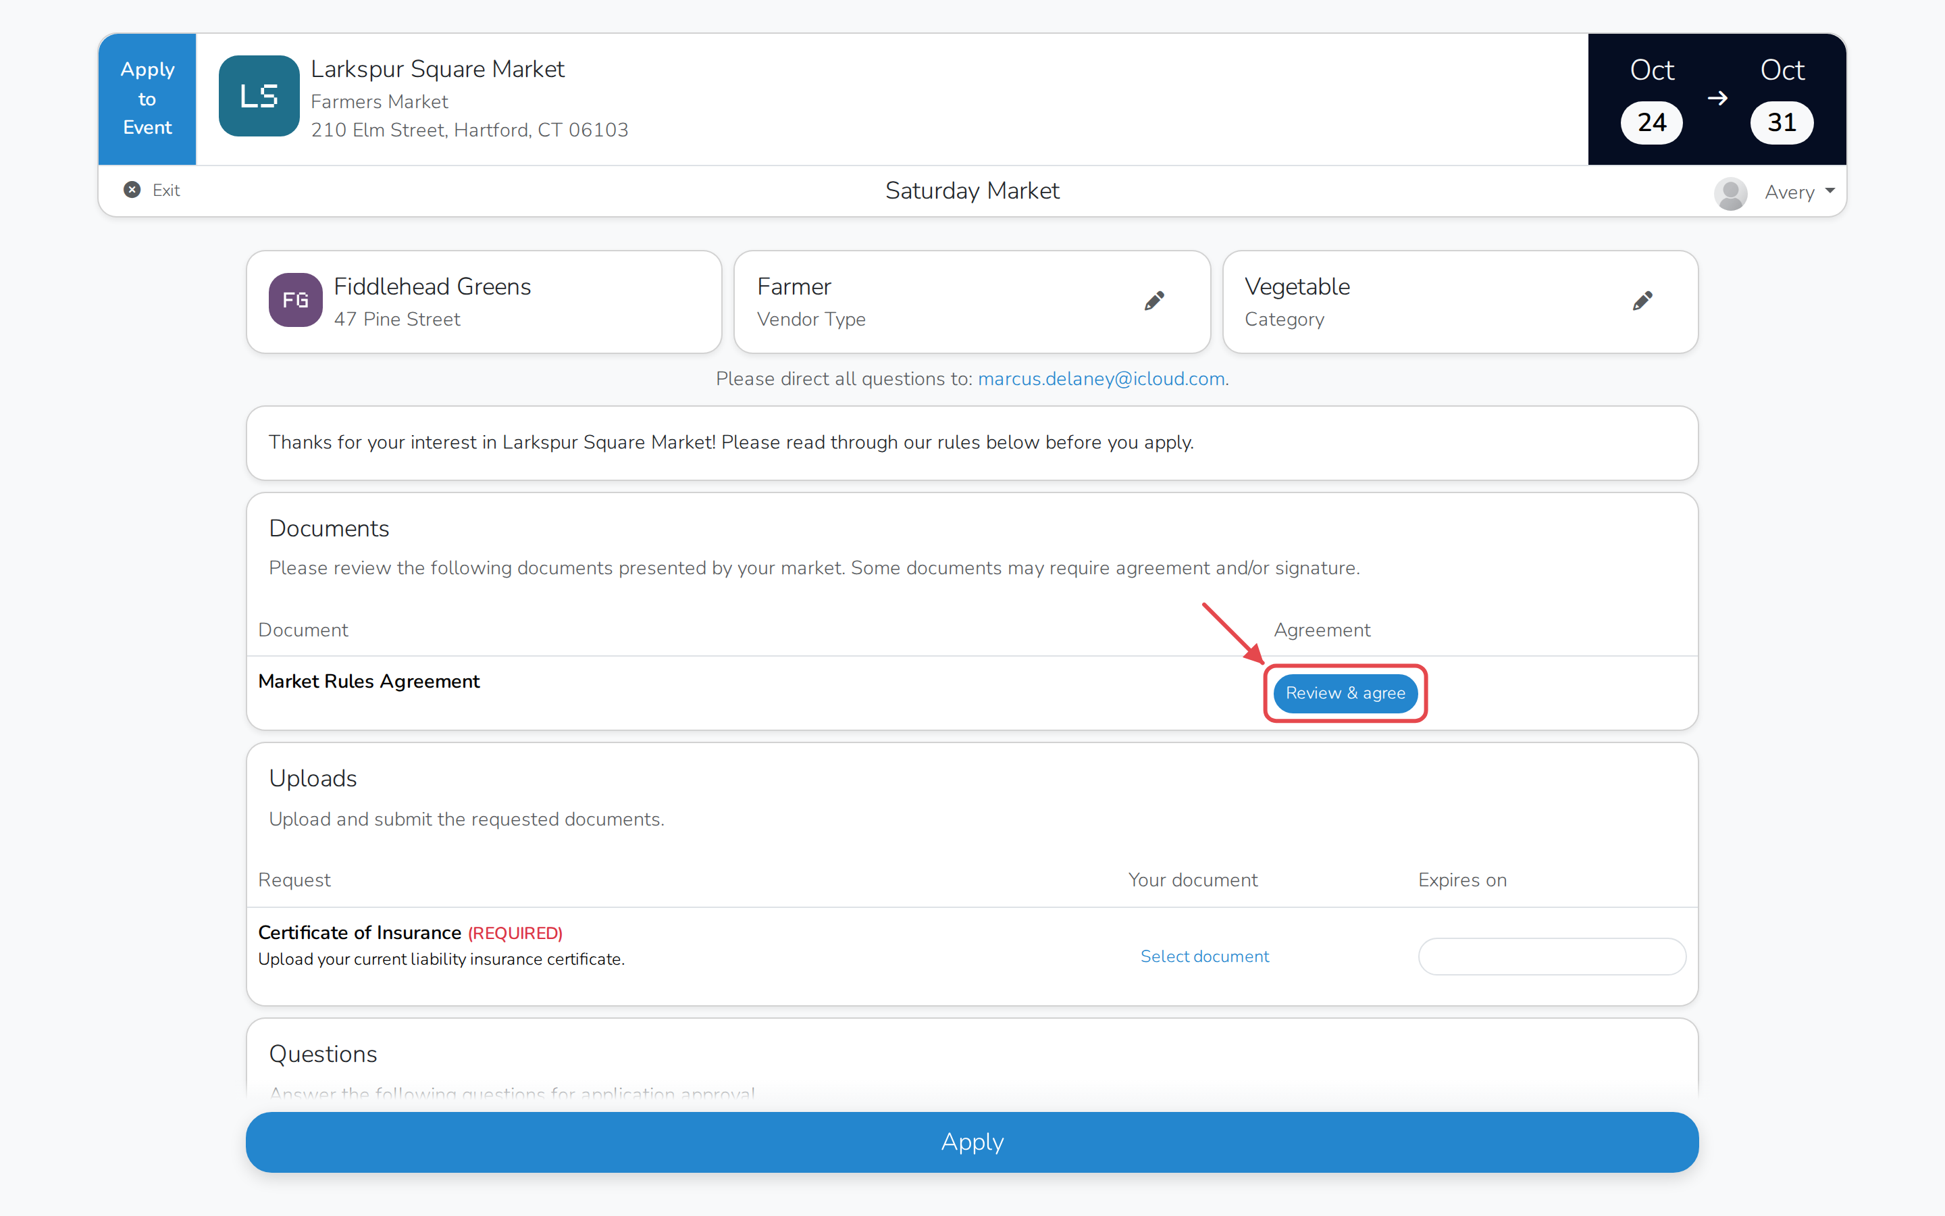This screenshot has width=1945, height=1216.
Task: Click the Larkspur Square Market title
Action: tap(437, 69)
